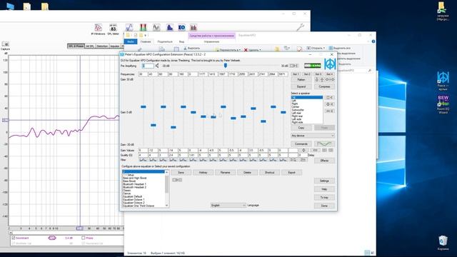Open the bar chart icon in REW toolbar

(194, 27)
